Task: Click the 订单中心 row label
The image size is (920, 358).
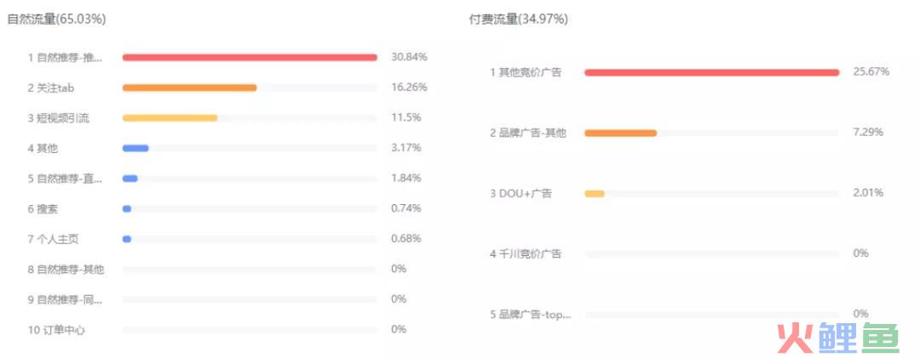Action: pos(56,331)
